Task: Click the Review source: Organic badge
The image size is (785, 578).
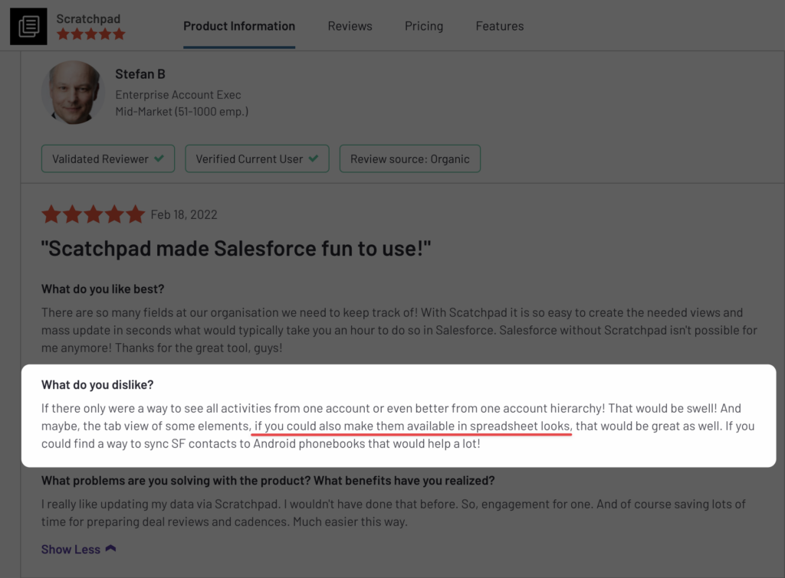Action: click(409, 158)
